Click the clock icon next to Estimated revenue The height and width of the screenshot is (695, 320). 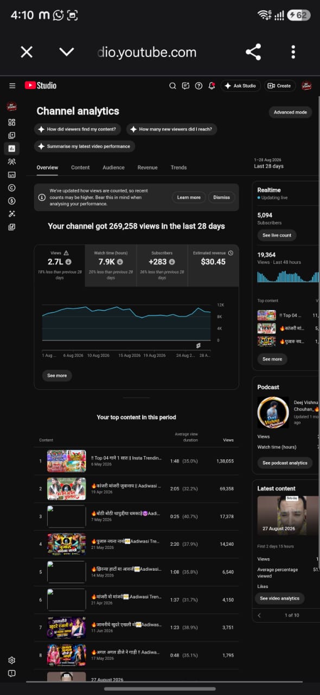[231, 253]
